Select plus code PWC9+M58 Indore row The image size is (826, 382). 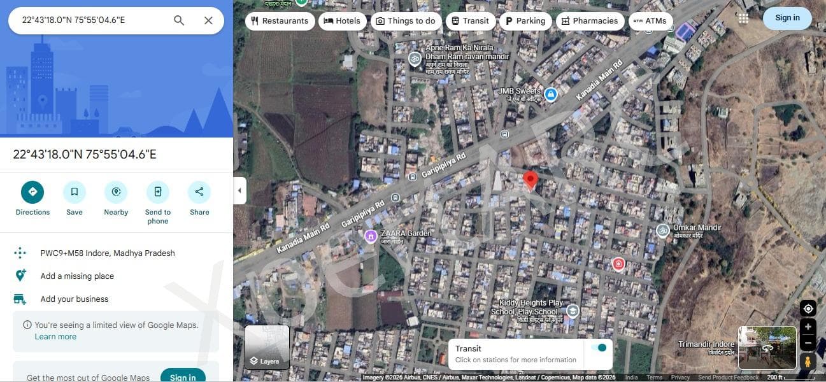[x=117, y=253]
